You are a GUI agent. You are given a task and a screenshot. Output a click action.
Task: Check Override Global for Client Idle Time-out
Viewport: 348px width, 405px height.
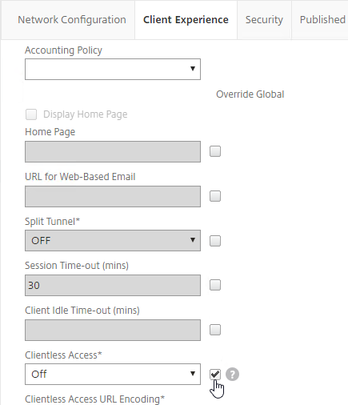215,330
